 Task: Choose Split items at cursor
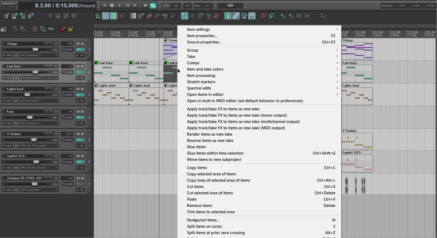[x=204, y=226]
